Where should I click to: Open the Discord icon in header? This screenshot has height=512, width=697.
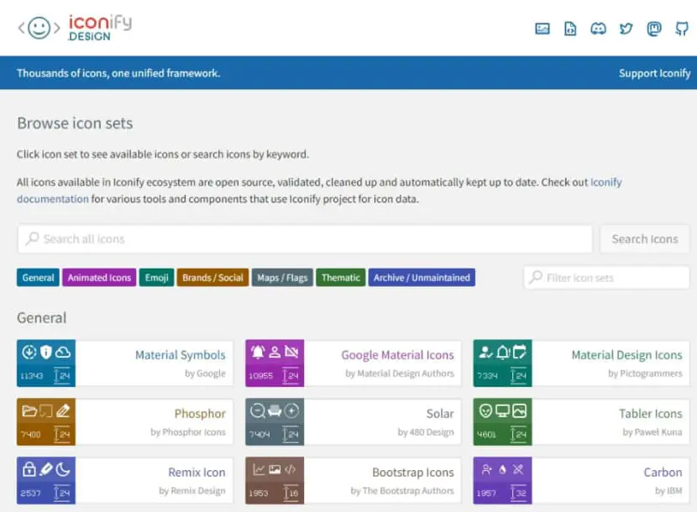(598, 29)
